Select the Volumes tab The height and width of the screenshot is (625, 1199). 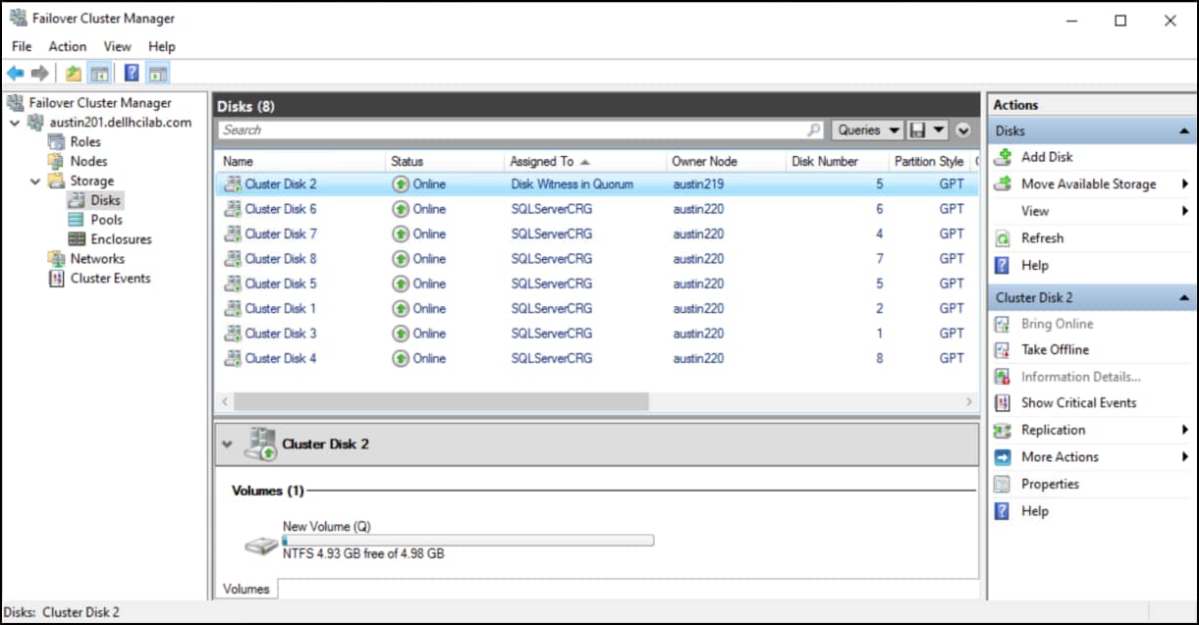245,589
